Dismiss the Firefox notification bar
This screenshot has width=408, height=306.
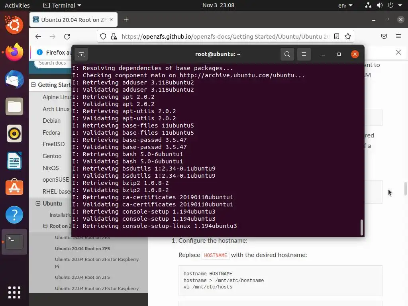(398, 52)
